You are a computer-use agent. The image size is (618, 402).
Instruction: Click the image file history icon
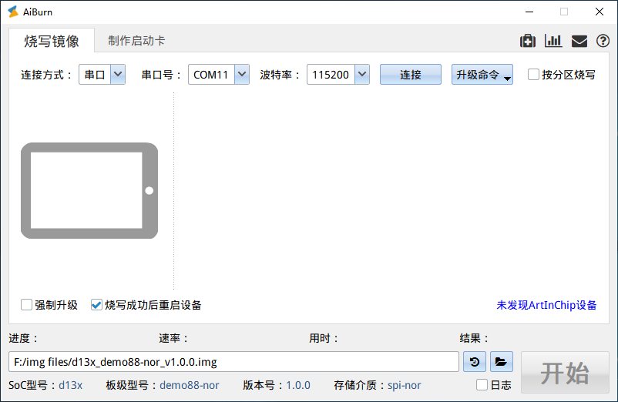[475, 361]
